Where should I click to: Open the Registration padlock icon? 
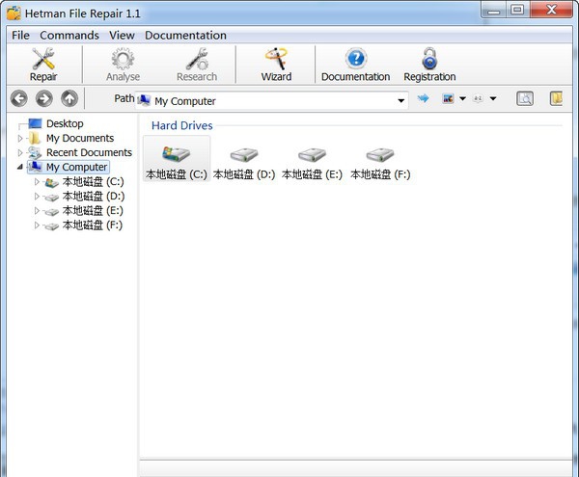[429, 58]
